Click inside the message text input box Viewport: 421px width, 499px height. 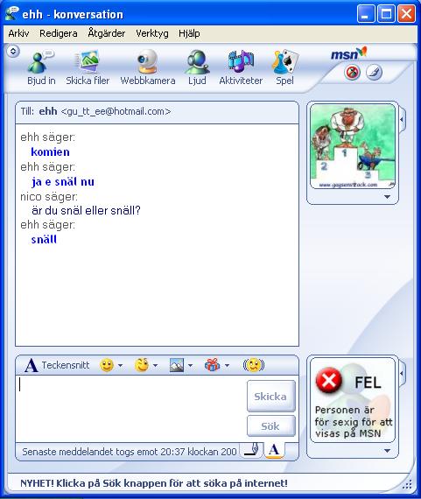tap(131, 409)
